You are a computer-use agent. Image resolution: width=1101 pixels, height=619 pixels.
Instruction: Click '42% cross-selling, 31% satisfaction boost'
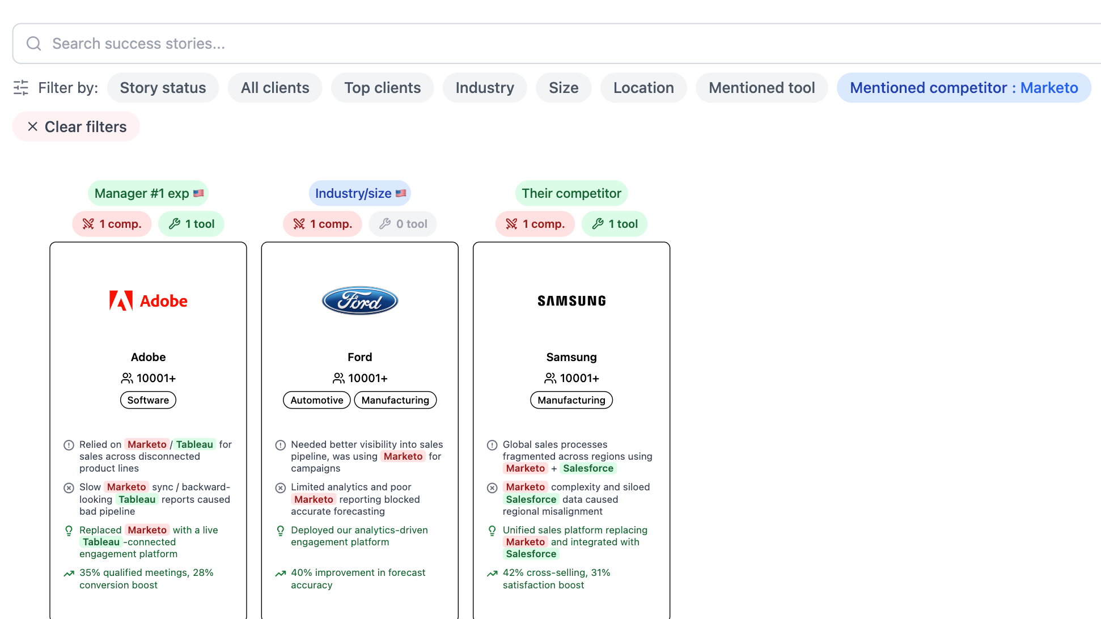point(557,579)
